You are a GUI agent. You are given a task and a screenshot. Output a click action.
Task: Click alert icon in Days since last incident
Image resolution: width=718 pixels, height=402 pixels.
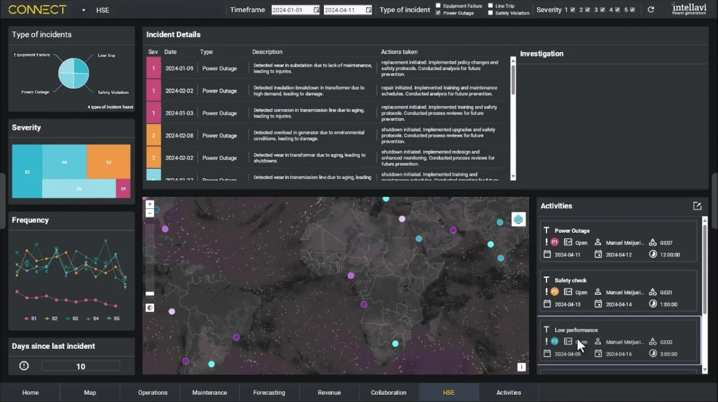24,366
